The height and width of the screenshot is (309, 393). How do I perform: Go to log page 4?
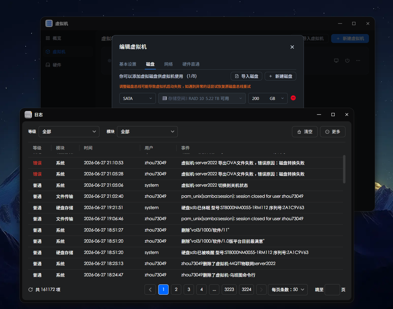click(201, 290)
